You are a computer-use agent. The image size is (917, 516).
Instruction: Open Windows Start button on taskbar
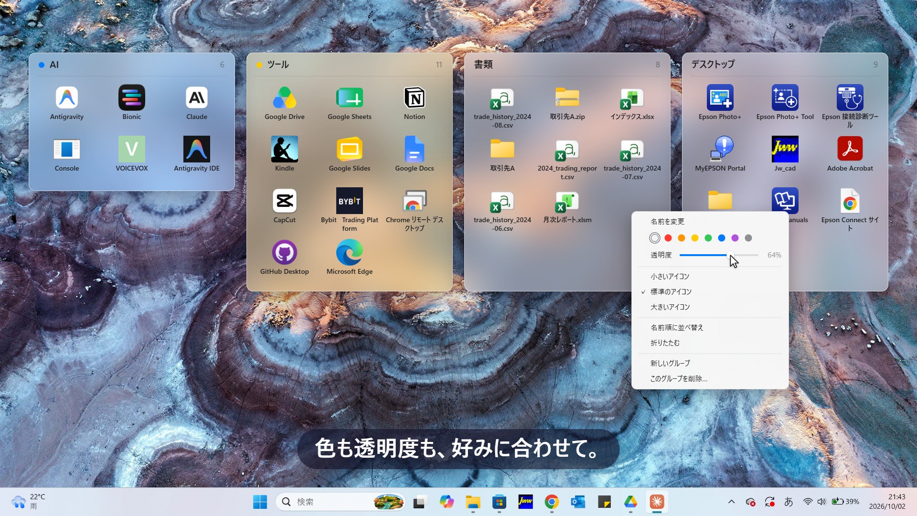point(260,502)
